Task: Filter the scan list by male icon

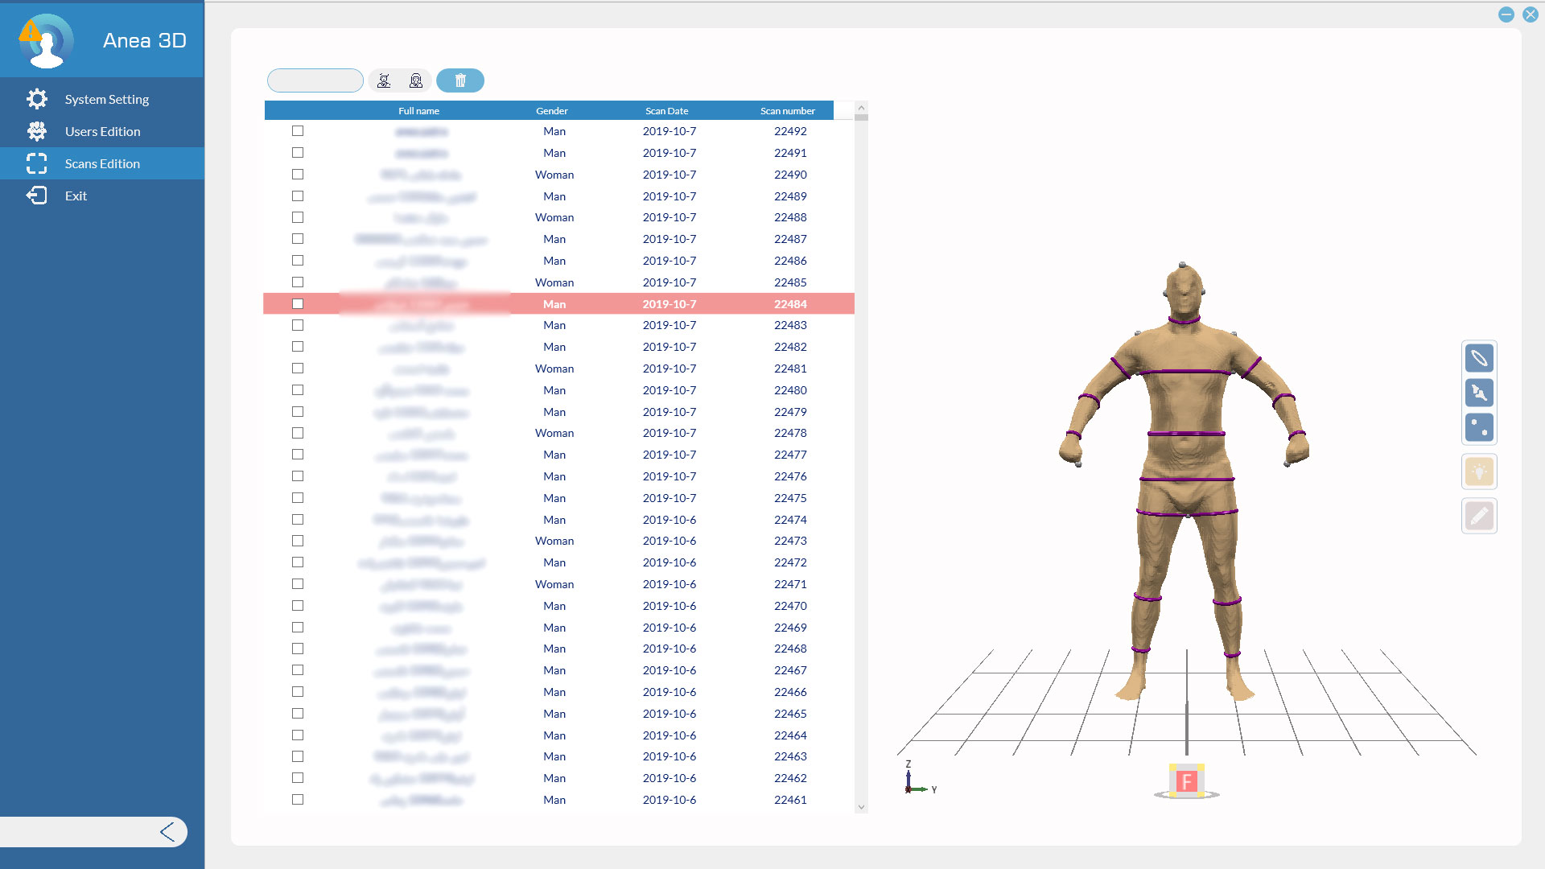Action: coord(384,80)
